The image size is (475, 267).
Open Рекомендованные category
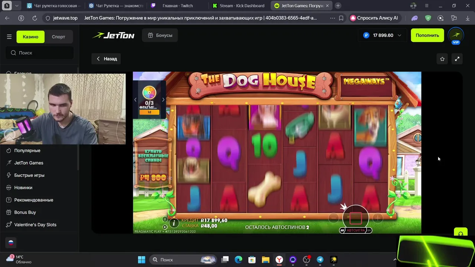pos(33,200)
